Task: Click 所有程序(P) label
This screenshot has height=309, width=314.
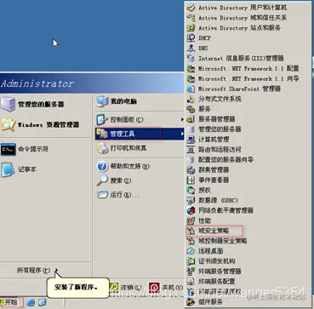Action: 33,271
